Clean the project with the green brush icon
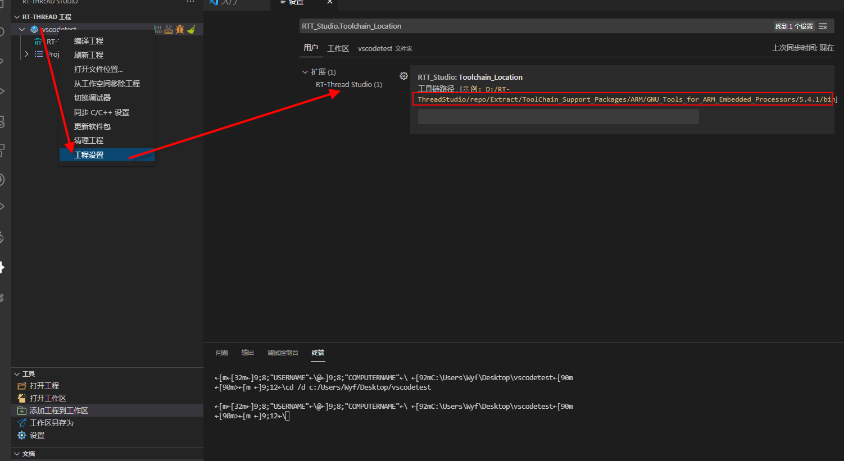 coord(191,29)
